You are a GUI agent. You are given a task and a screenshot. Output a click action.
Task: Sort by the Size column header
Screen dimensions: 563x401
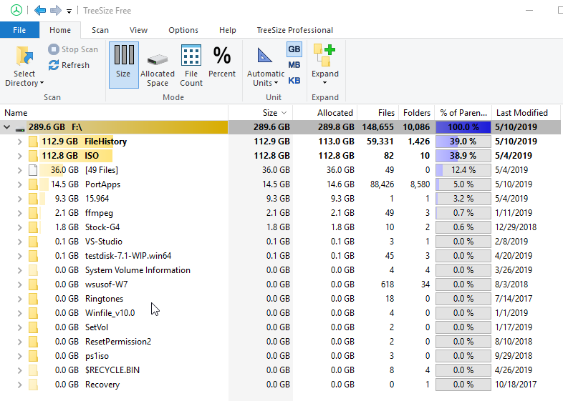261,113
